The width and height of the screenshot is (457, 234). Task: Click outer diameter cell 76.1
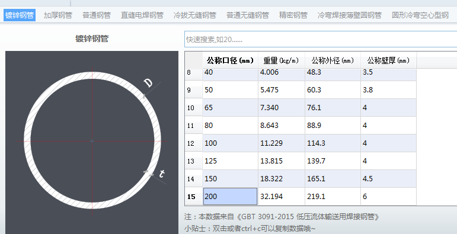pyautogui.click(x=333, y=108)
